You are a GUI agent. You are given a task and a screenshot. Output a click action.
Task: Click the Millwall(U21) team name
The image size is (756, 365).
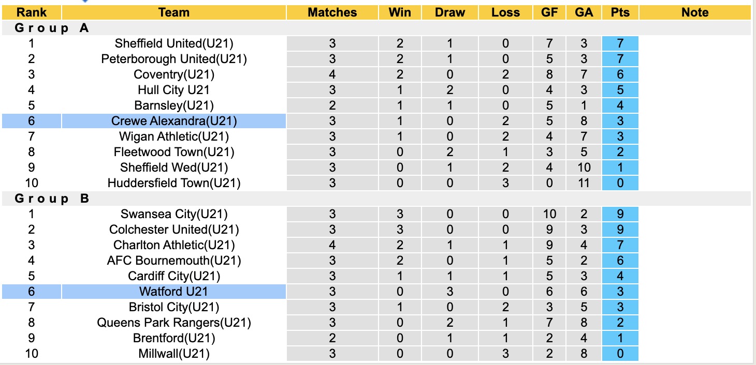click(174, 354)
